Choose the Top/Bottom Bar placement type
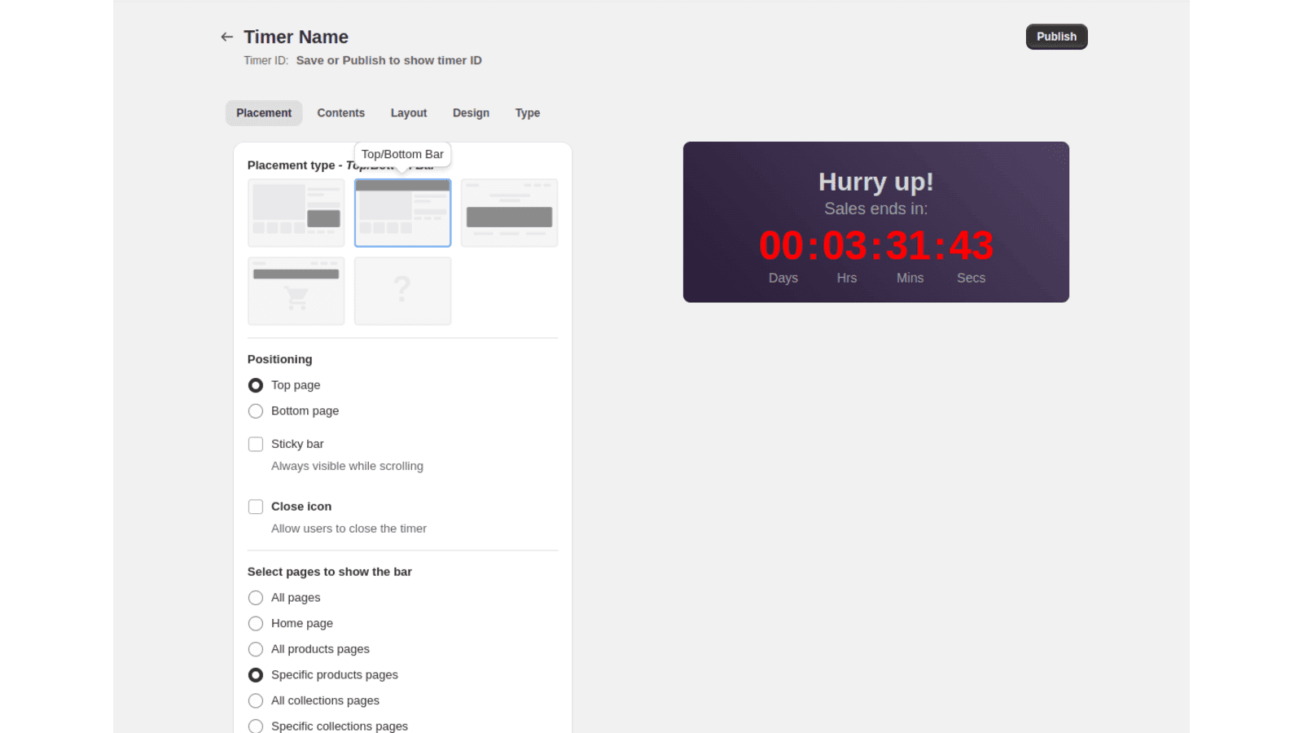 click(x=402, y=213)
